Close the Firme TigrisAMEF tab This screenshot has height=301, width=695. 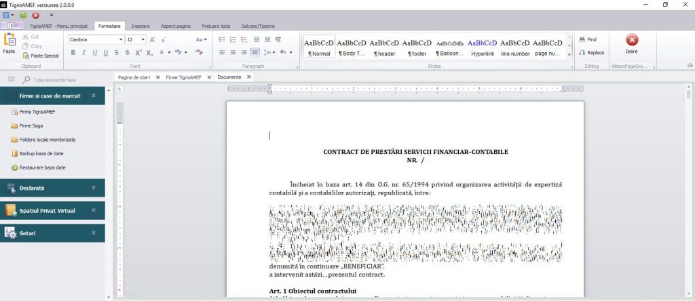tap(209, 77)
